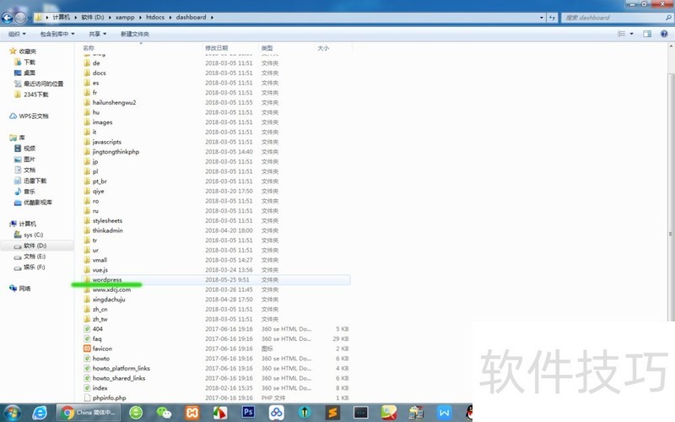Open 图片 pictures library in sidebar
The image size is (675, 422).
[24, 159]
